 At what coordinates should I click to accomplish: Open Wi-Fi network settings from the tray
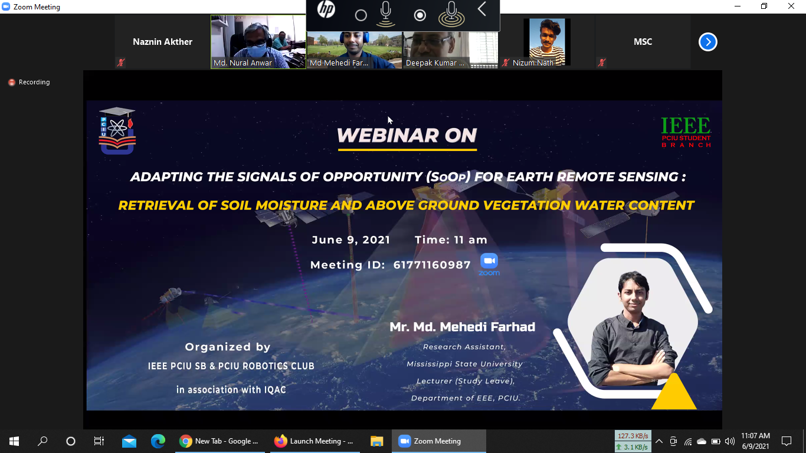[688, 441]
